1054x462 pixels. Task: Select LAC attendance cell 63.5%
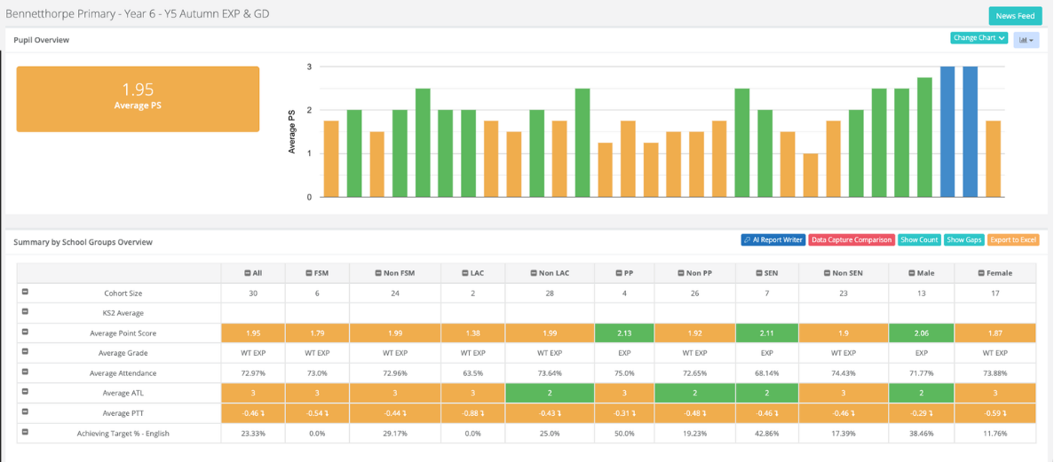[x=473, y=372]
